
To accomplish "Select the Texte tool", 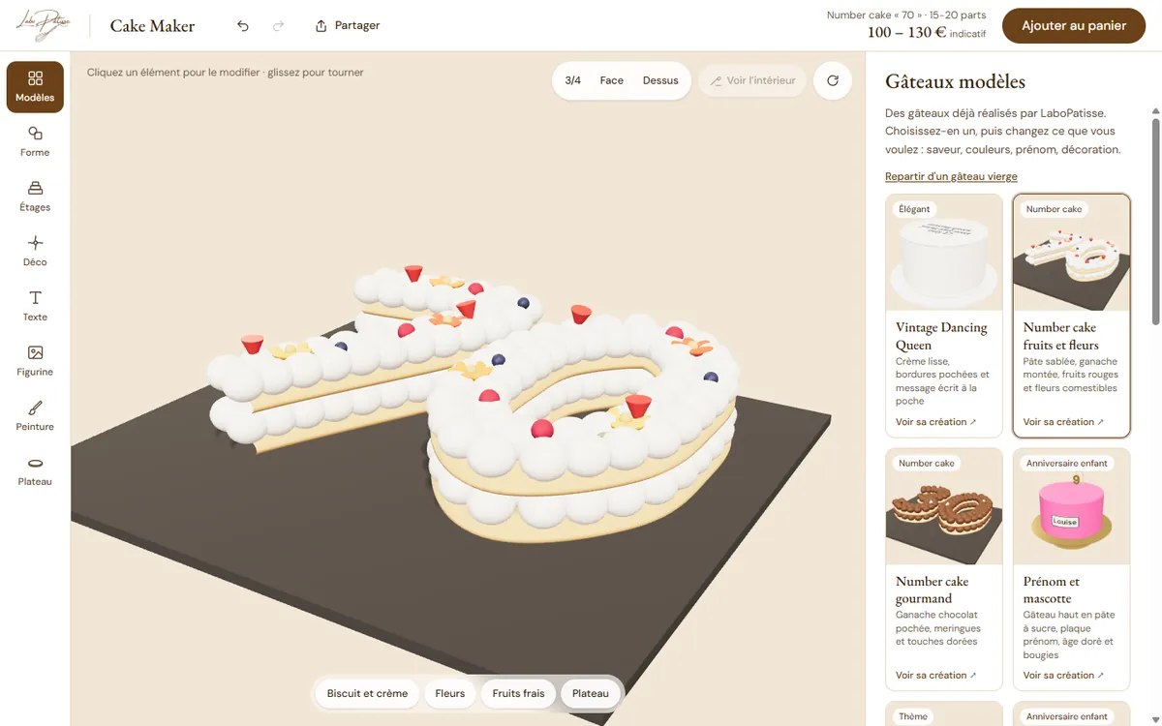I will (35, 306).
